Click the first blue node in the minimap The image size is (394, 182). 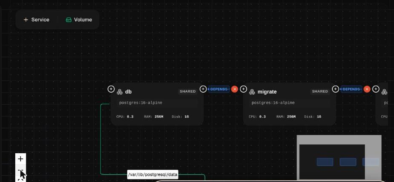tap(325, 162)
